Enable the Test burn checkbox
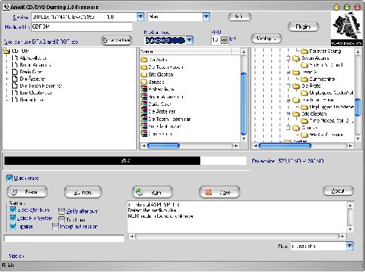The image size is (365, 273). pos(61,219)
